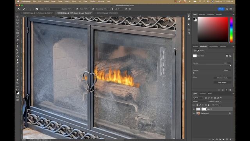The image size is (250, 141).
Task: Select the Crop tool
Action: coord(18,30)
